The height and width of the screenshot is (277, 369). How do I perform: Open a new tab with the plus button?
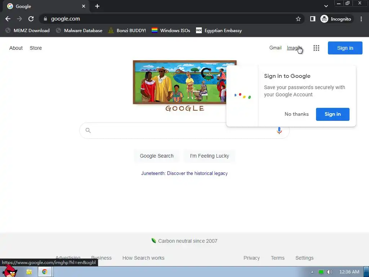coord(97,6)
